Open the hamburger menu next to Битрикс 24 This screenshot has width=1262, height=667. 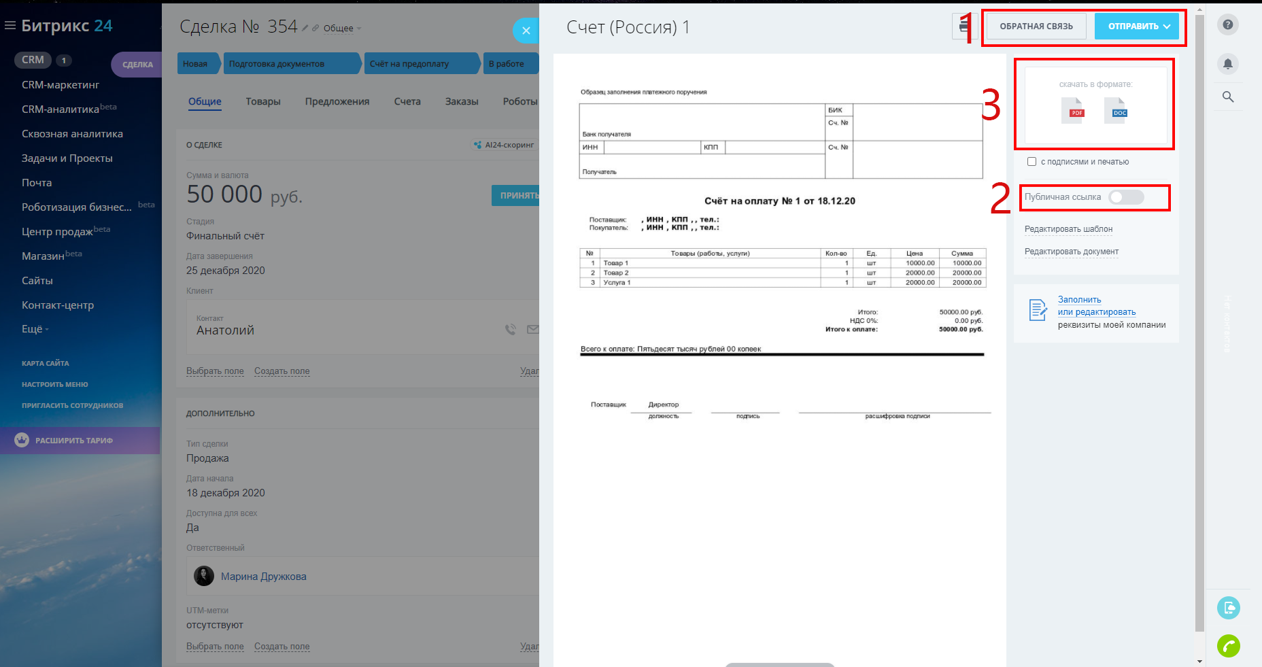point(10,26)
